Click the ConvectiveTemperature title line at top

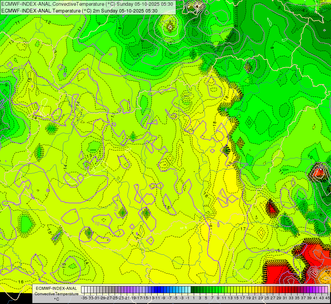(x=87, y=4)
